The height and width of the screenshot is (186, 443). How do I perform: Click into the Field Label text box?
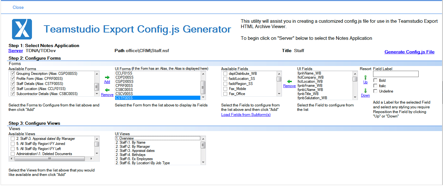396,74
